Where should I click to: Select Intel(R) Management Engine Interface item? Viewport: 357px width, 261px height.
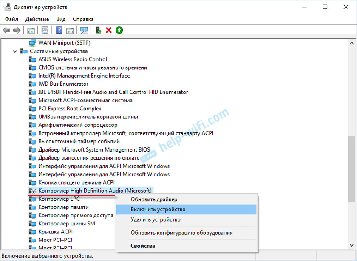pyautogui.click(x=84, y=76)
